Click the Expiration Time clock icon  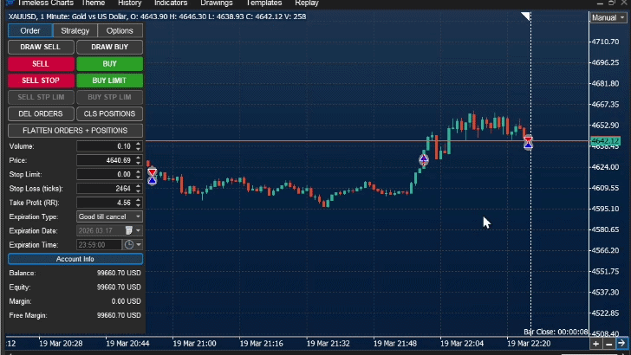coord(129,244)
